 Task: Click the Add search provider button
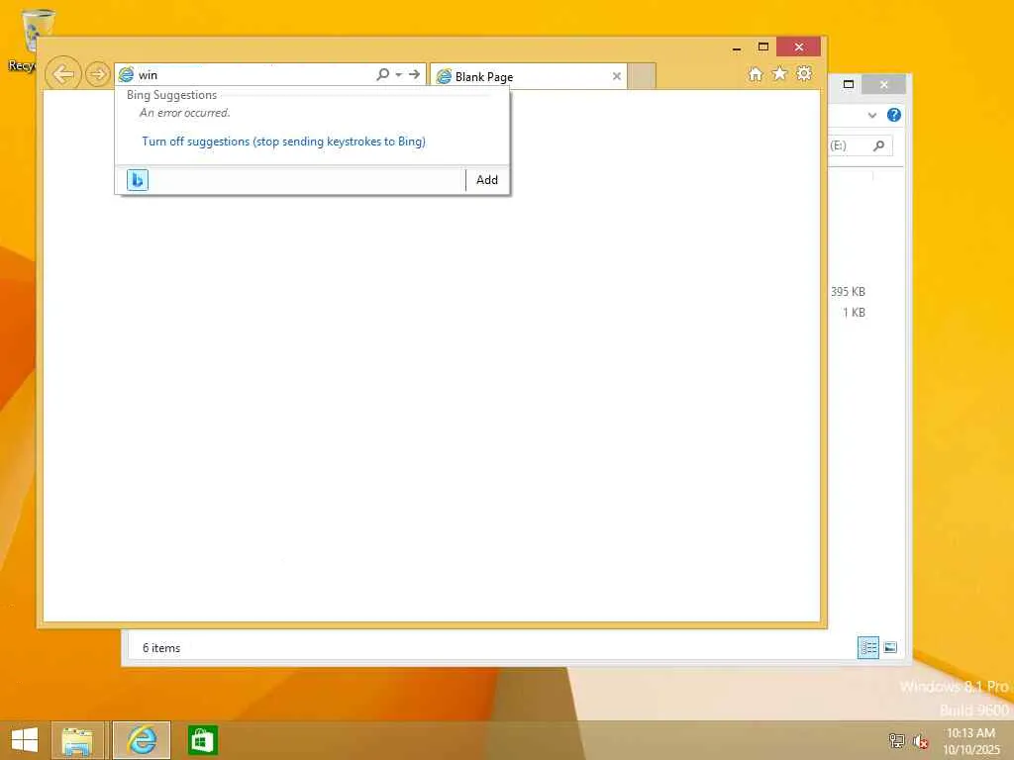[487, 180]
